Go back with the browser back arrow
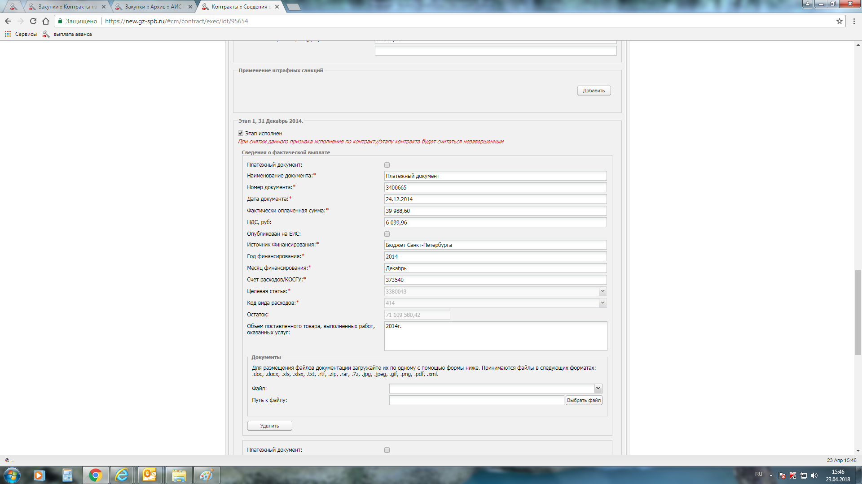 tap(8, 21)
